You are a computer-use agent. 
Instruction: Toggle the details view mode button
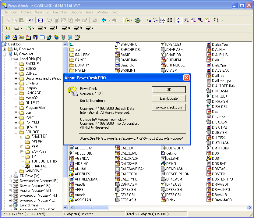[x=170, y=20]
